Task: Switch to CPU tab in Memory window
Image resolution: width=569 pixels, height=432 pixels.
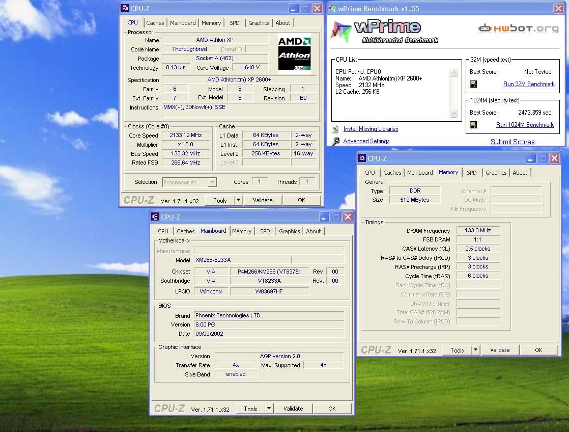Action: pyautogui.click(x=369, y=173)
